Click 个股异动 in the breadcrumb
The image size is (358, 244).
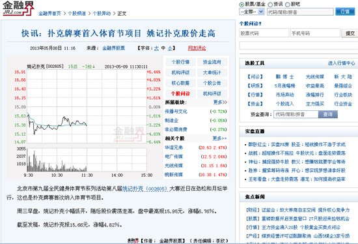tap(102, 14)
